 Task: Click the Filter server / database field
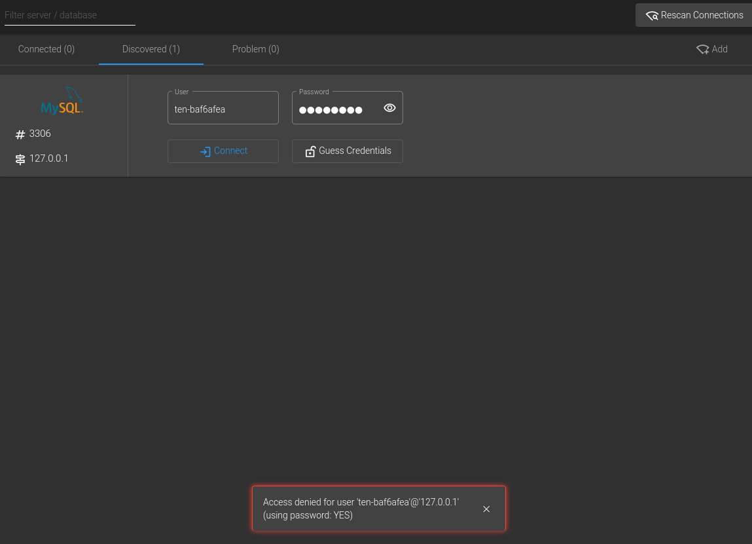click(70, 15)
